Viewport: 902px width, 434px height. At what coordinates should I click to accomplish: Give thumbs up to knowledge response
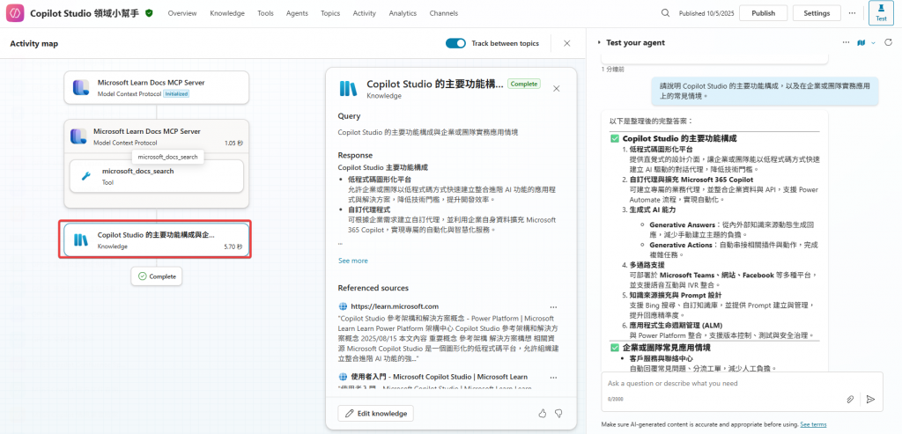tap(542, 413)
